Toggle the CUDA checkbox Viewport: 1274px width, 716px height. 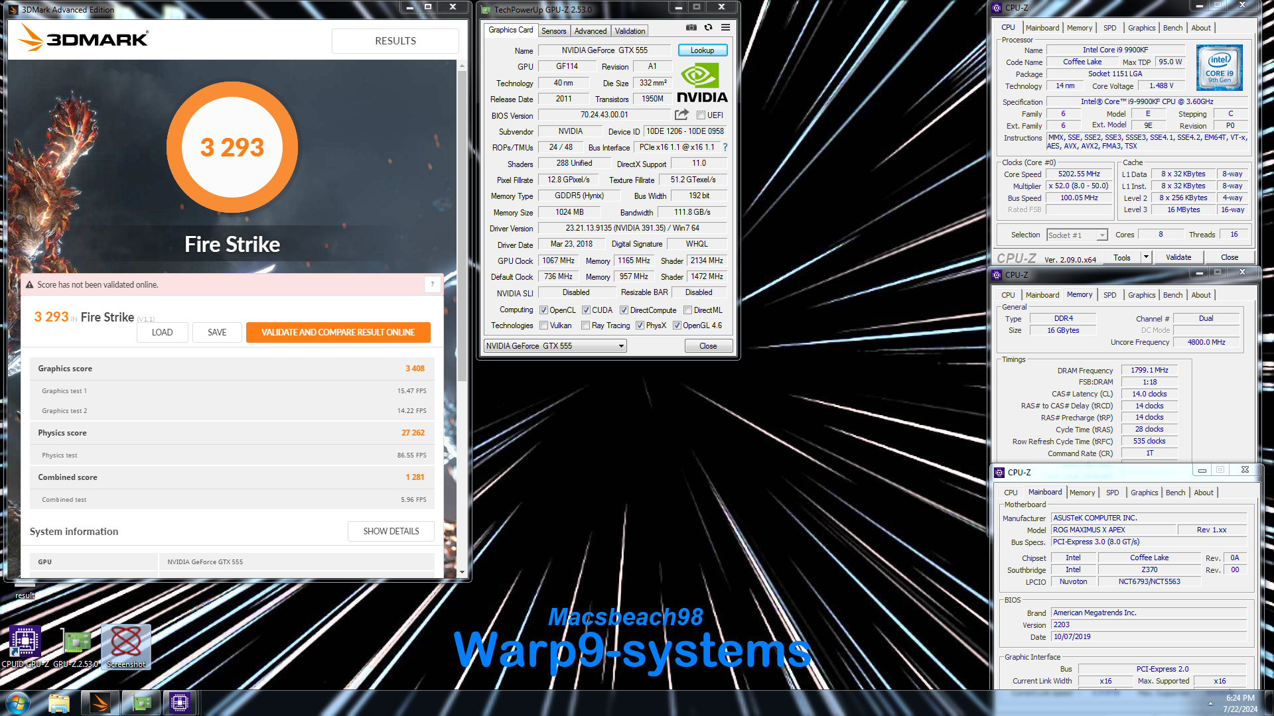(586, 310)
